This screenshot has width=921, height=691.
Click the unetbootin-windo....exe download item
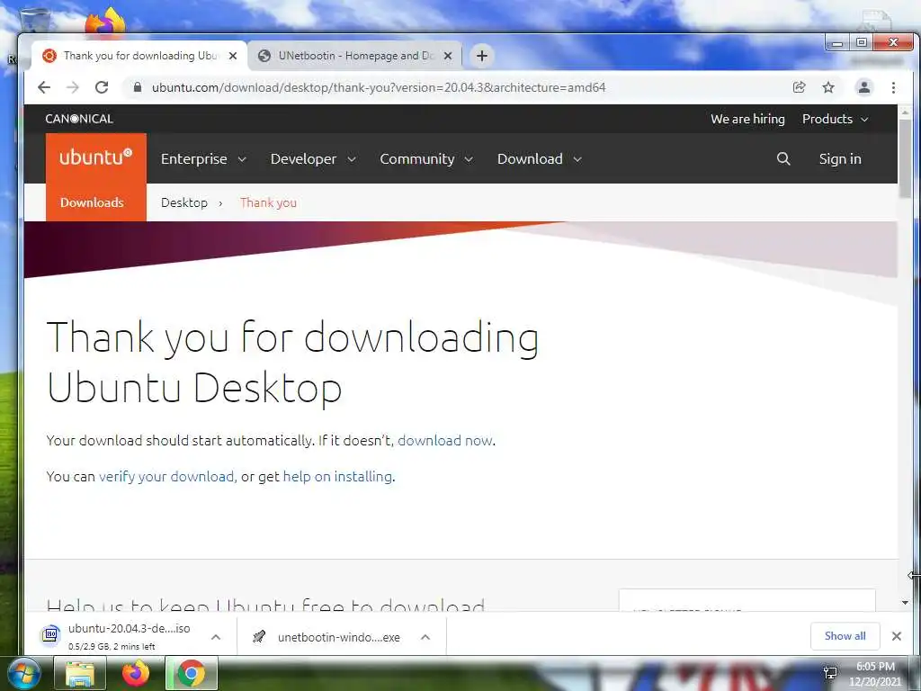pos(342,637)
